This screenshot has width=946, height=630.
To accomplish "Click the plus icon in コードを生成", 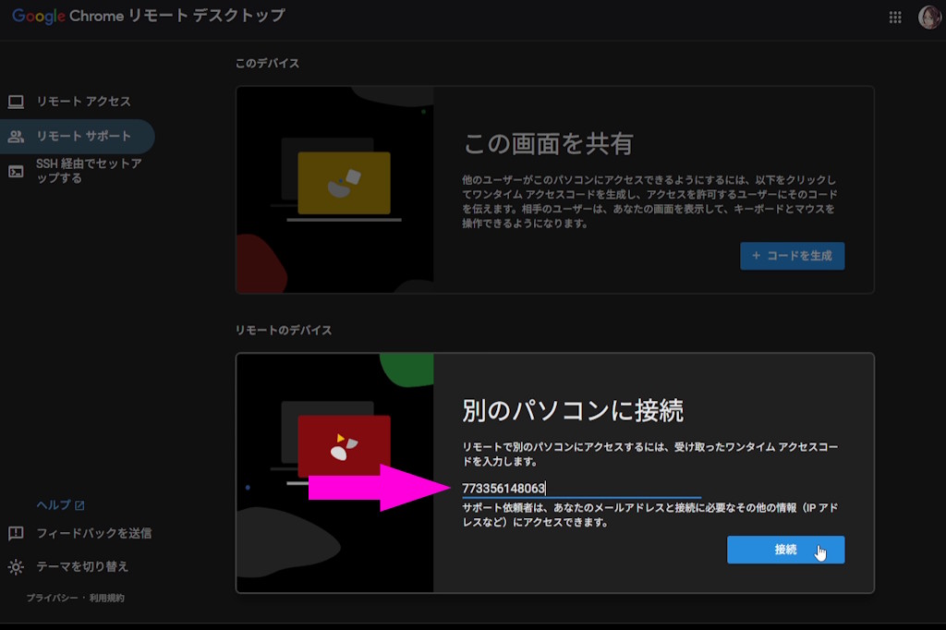I will (x=757, y=256).
